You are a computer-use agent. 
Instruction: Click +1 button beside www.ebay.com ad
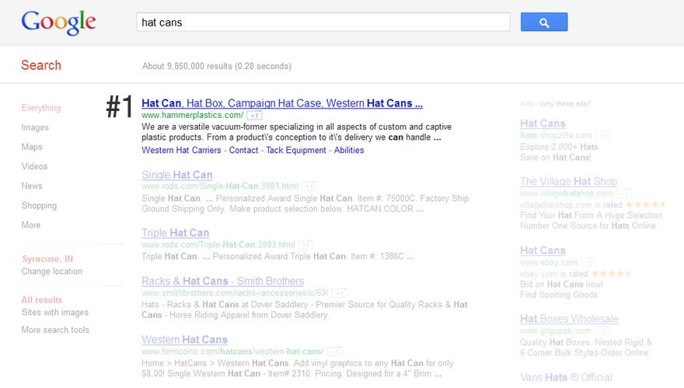point(588,262)
